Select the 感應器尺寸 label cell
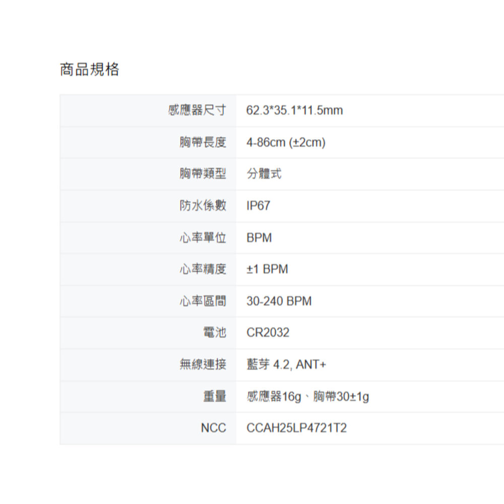This screenshot has width=504, height=504. (x=197, y=110)
